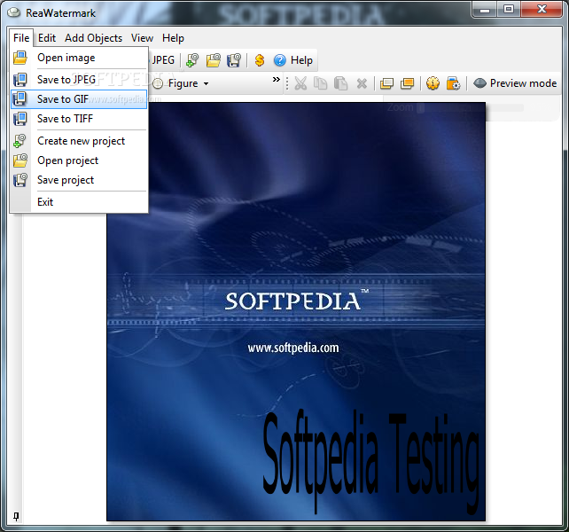Toggle Preview mode

515,83
